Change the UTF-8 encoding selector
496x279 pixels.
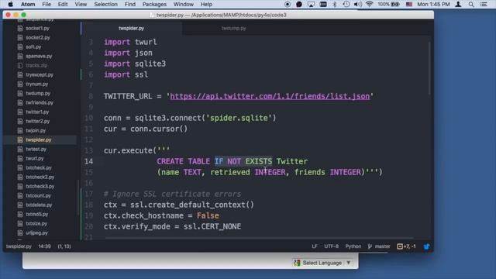click(x=331, y=246)
